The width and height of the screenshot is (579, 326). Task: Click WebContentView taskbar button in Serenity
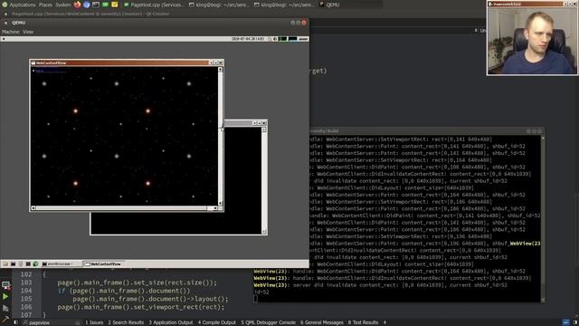(104, 264)
